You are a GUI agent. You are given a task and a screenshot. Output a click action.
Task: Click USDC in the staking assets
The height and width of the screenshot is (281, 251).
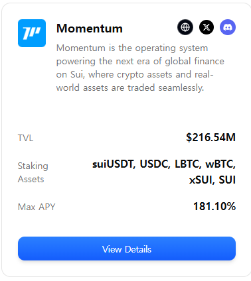pos(155,164)
